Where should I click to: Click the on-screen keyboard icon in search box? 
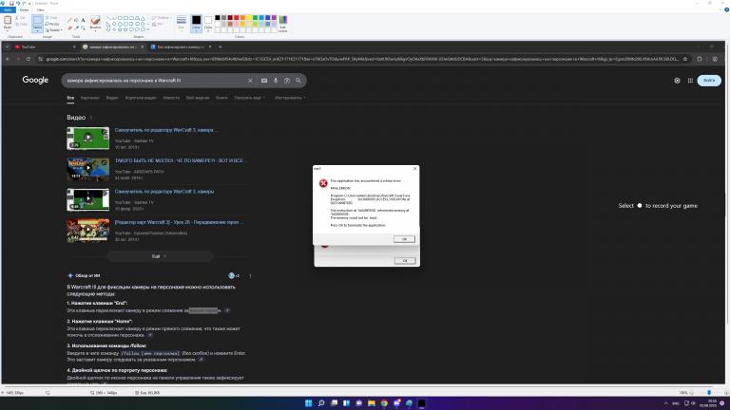(264, 81)
